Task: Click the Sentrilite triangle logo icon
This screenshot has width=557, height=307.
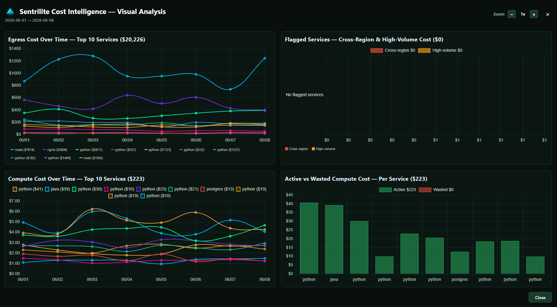Action: click(10, 11)
